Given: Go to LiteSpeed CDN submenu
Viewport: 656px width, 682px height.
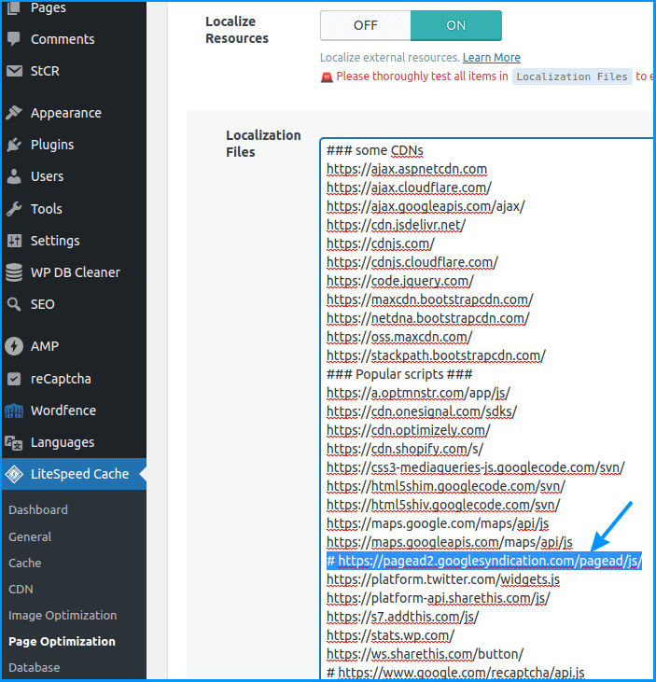Looking at the screenshot, I should (21, 590).
